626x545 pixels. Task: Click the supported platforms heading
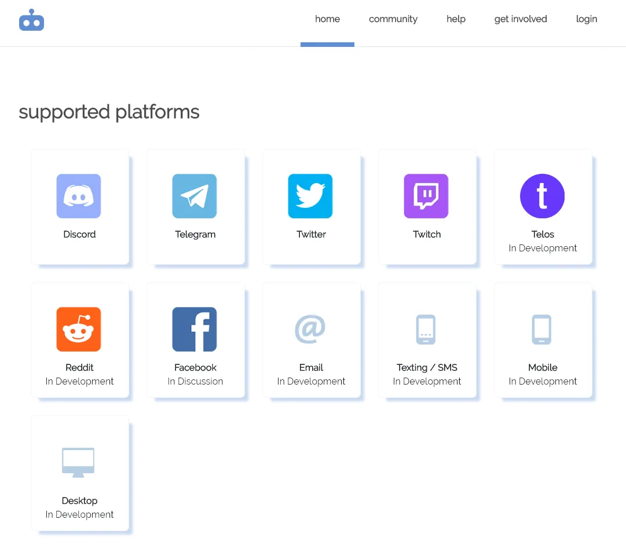coord(109,112)
